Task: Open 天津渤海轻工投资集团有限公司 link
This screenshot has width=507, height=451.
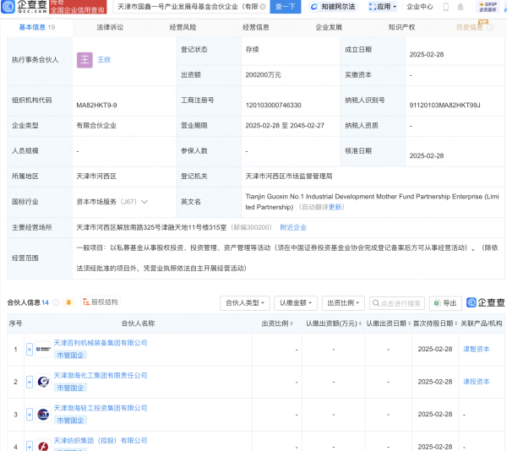Action: point(101,408)
